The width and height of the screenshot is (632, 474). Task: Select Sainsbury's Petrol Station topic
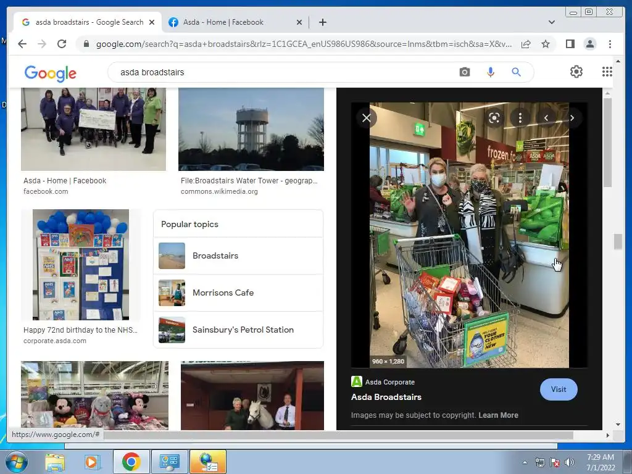point(238,330)
